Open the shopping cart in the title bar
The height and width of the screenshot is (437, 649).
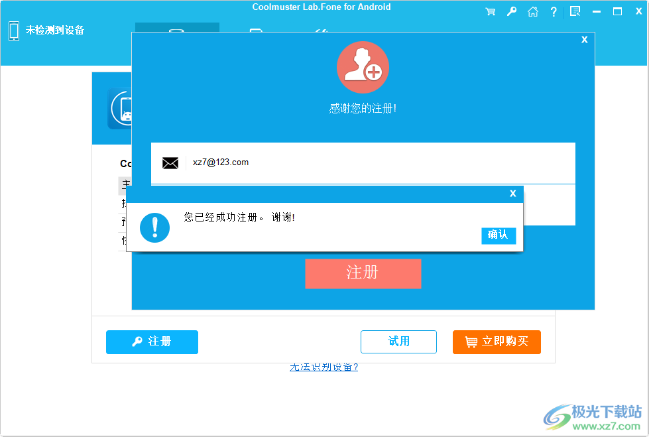[491, 11]
